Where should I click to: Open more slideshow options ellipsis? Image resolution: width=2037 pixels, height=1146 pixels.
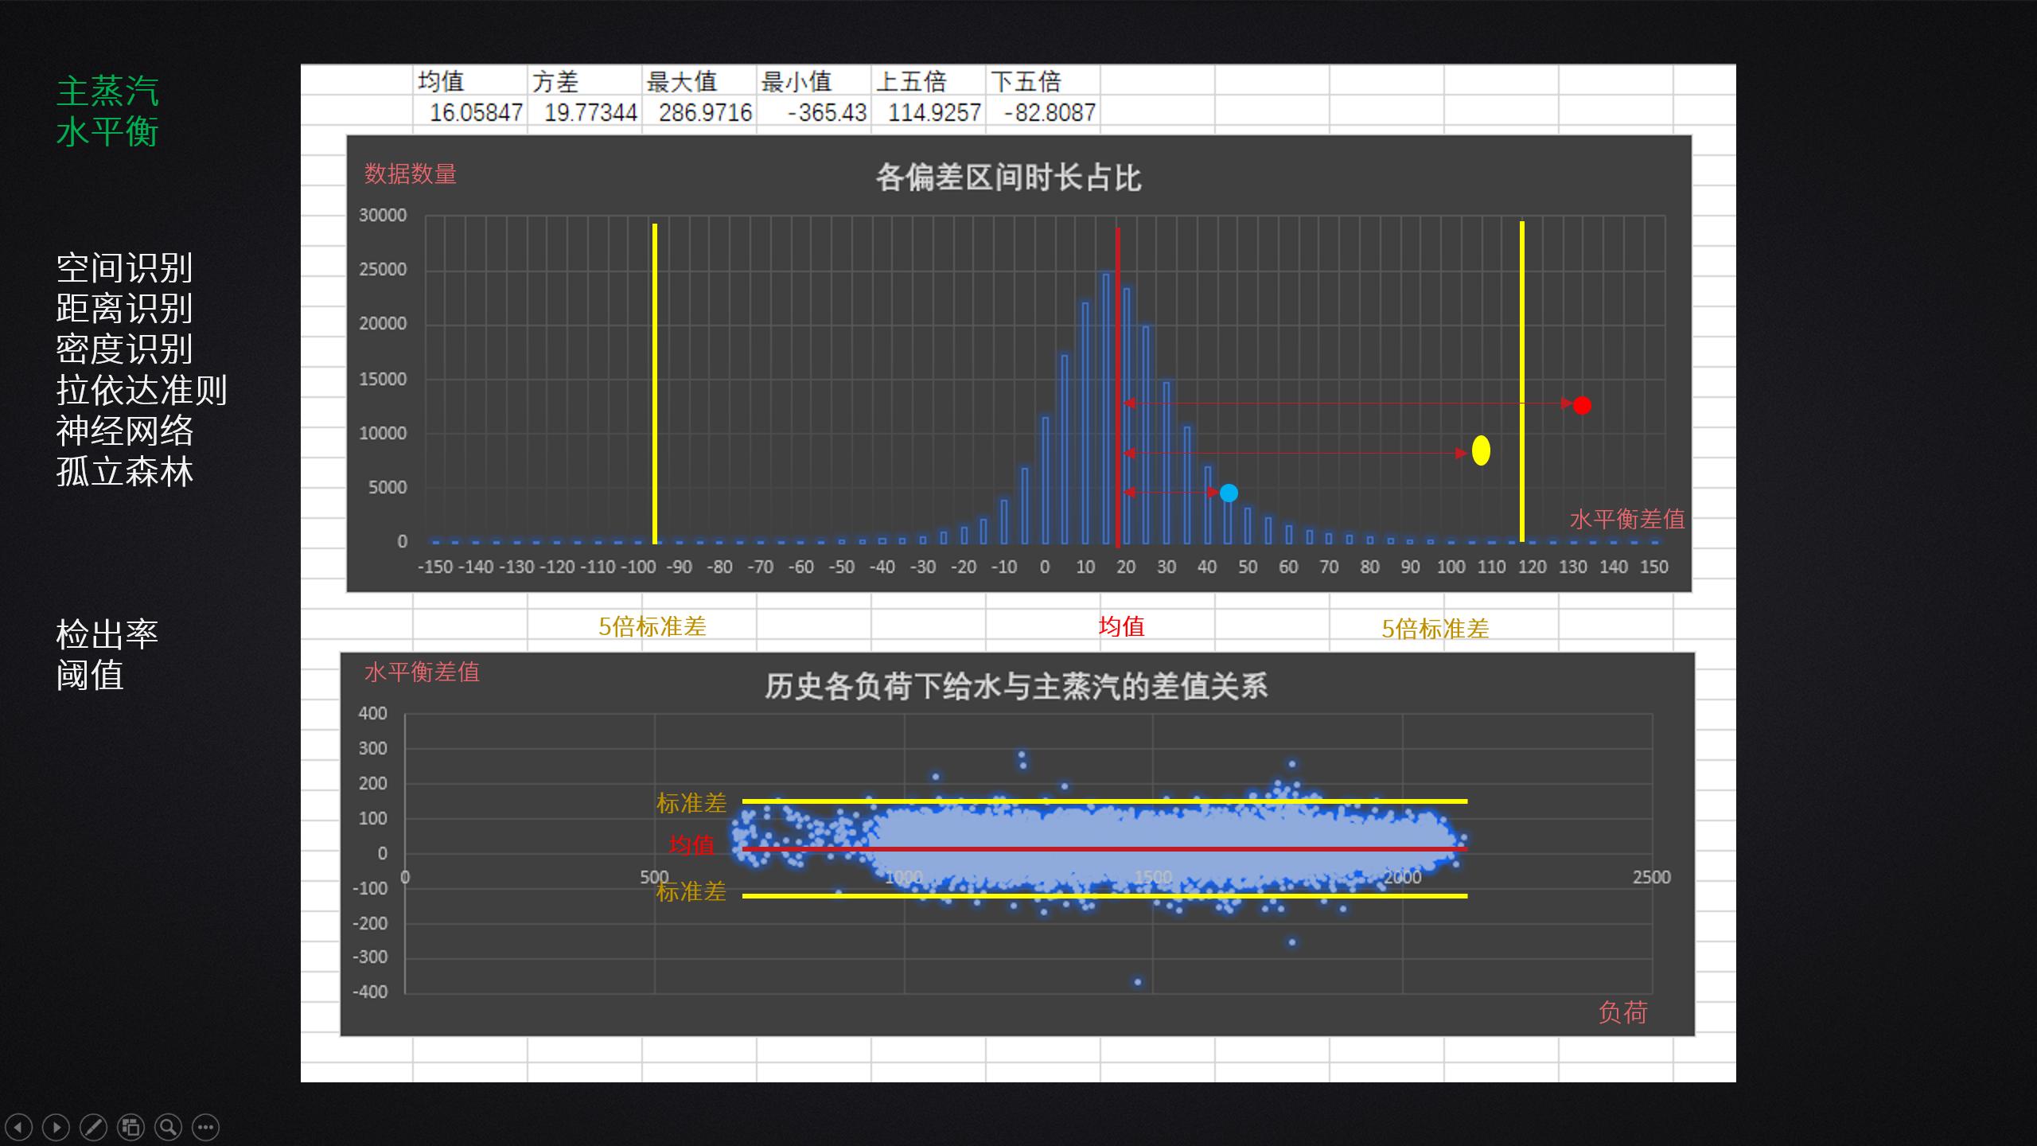[205, 1127]
